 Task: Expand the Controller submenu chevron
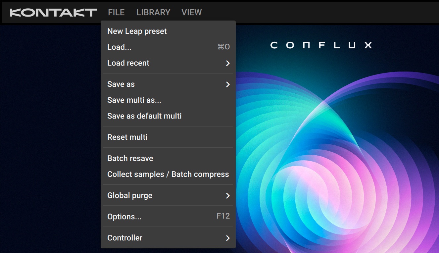228,238
